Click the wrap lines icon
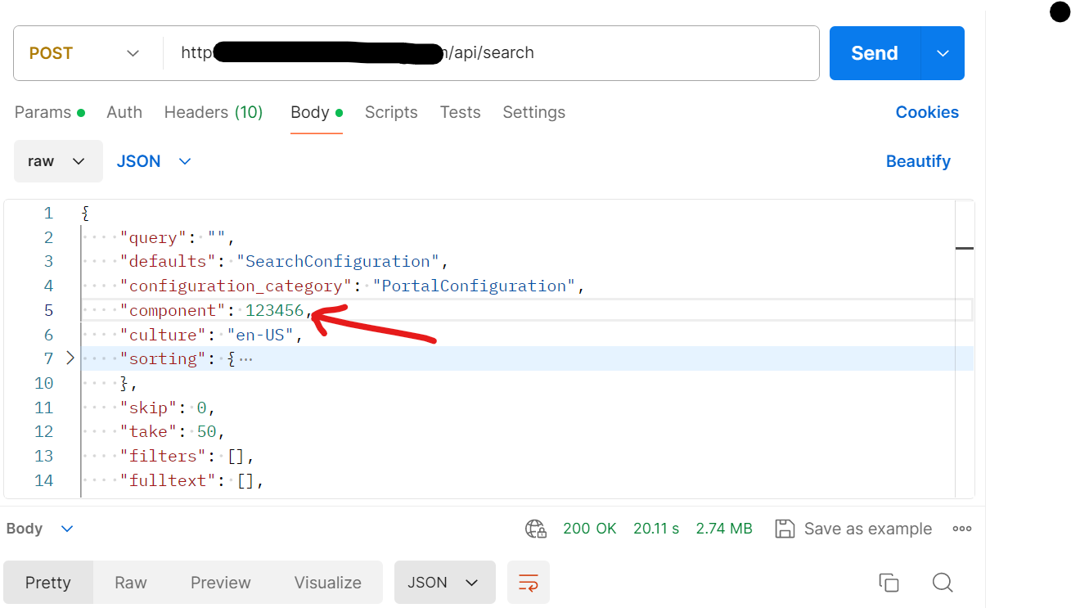The width and height of the screenshot is (1071, 608). 528,583
